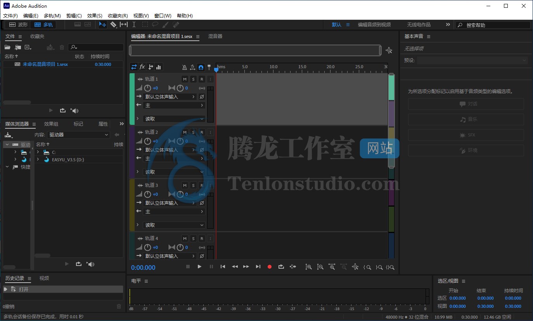Click the Media Browser shortcuts download icon
This screenshot has height=321, width=533.
click(x=9, y=135)
